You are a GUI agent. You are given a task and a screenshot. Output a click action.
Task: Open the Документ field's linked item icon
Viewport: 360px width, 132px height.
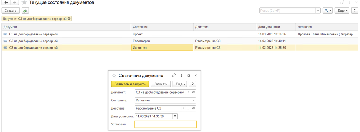[x=194, y=92]
